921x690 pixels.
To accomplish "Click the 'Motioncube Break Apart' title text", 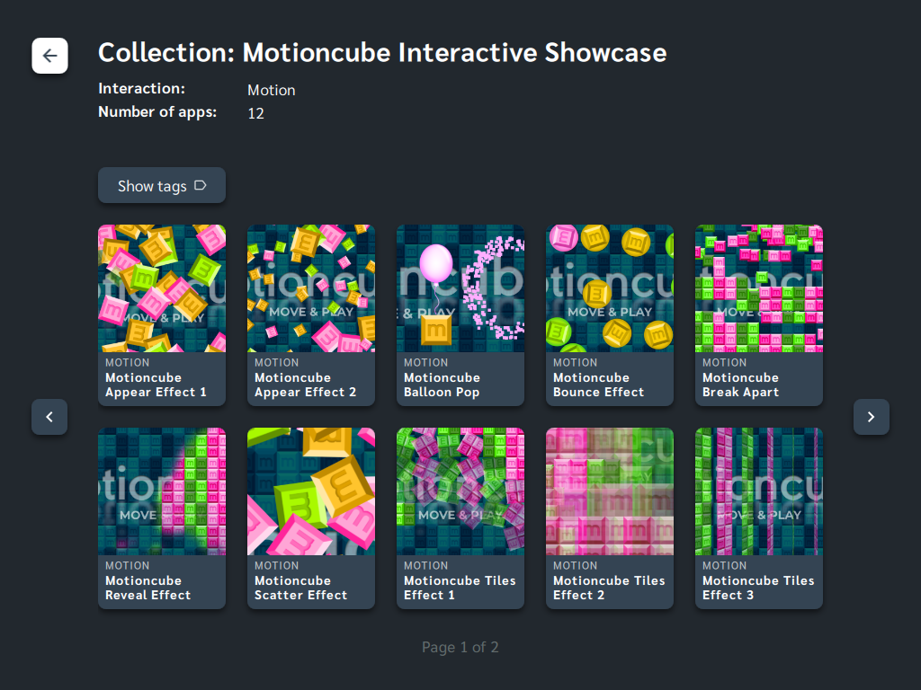I will (740, 385).
